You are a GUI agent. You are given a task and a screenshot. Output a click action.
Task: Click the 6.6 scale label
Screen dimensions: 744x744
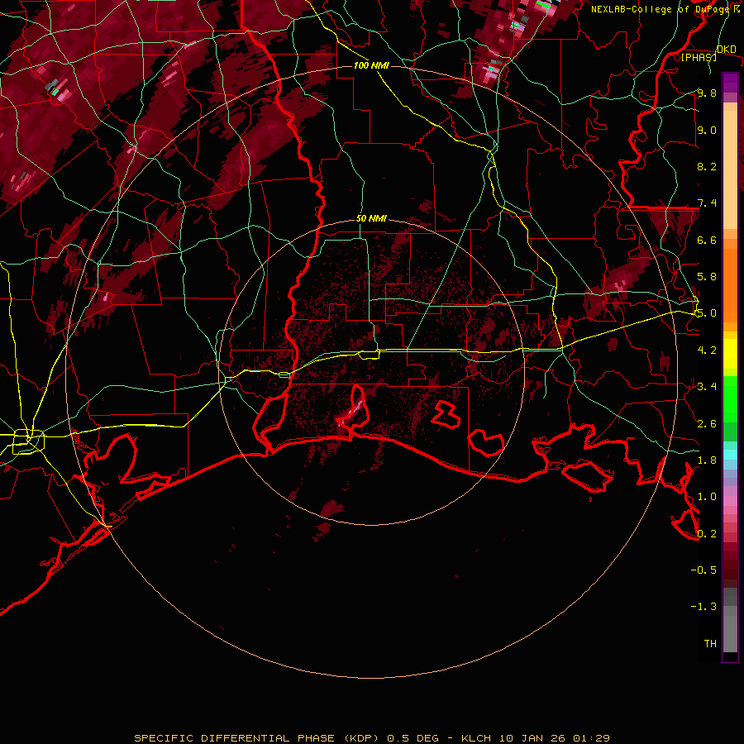point(707,240)
